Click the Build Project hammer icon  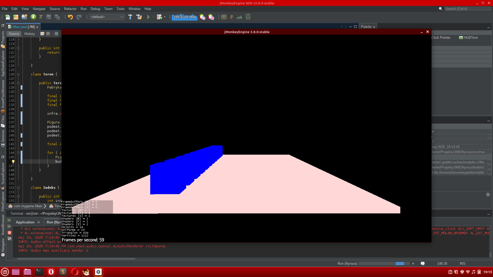click(130, 17)
